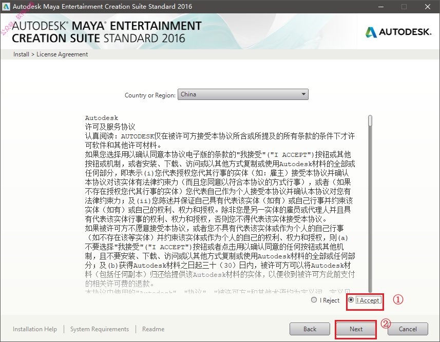
Task: Open the System Requirements link
Action: pos(100,329)
